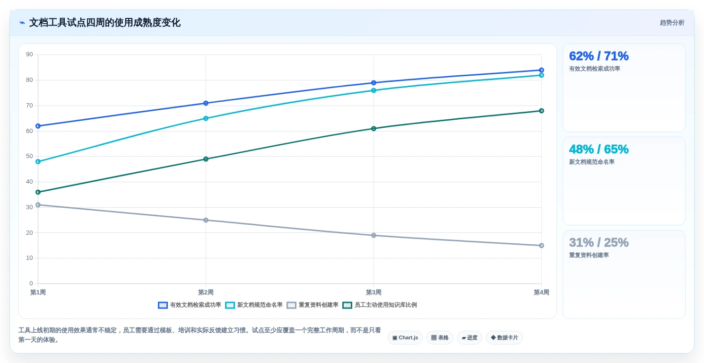704x363 pixels.
Task: Click blue data point at 第2周 (71)
Action: 206,103
